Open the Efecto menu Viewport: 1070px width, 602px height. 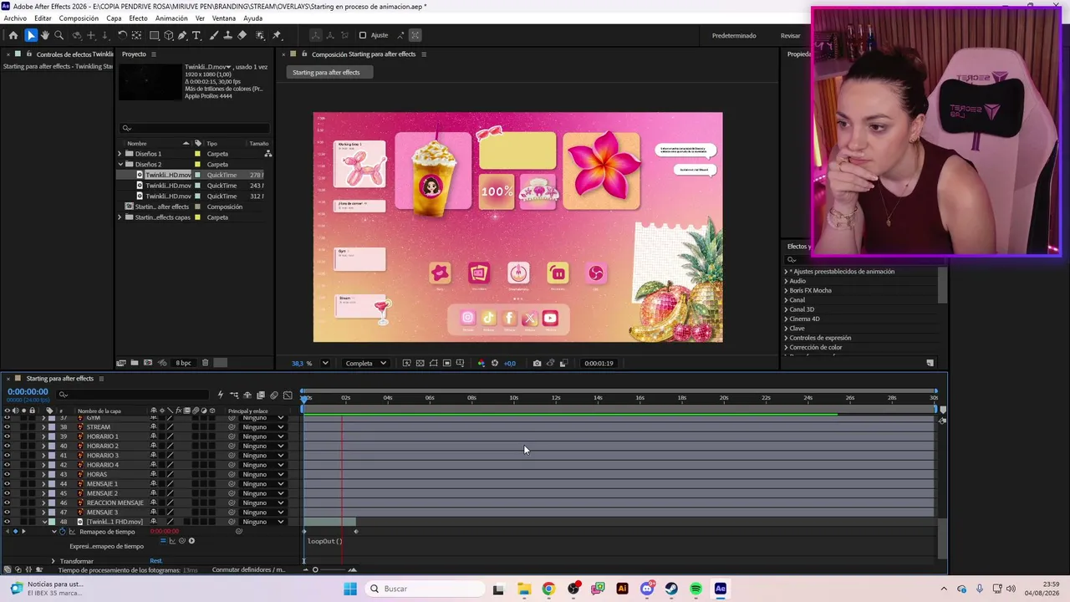pyautogui.click(x=138, y=18)
